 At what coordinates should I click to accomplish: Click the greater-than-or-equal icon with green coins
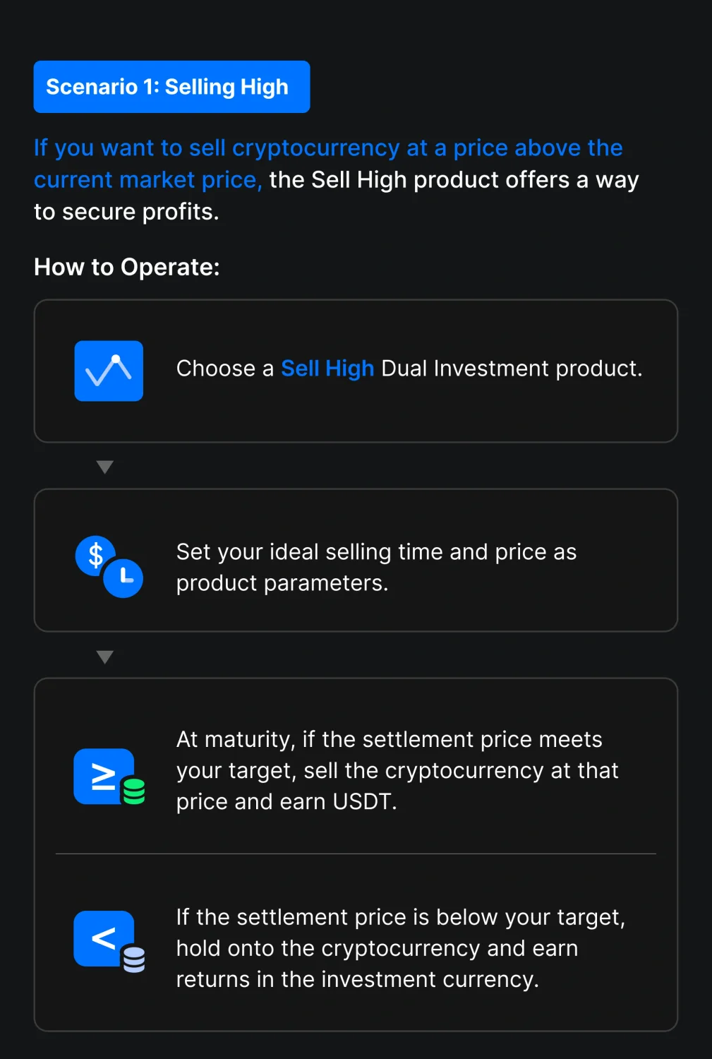[109, 777]
